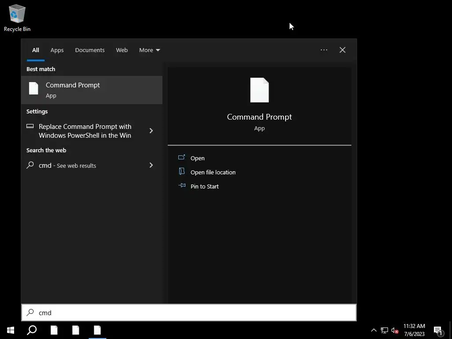Open first blank taskbar app icon
This screenshot has width=452, height=339.
(54, 330)
